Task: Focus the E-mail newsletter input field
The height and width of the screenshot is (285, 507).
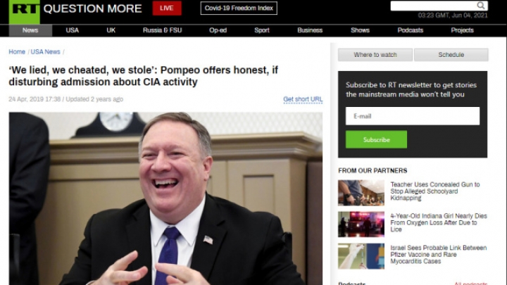Action: pyautogui.click(x=413, y=116)
